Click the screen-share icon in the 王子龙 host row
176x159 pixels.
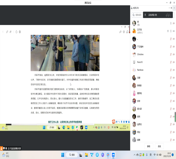pyautogui.click(x=168, y=31)
